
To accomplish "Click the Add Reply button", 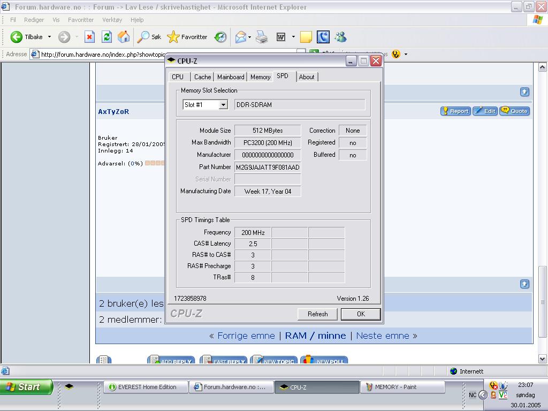I will pyautogui.click(x=171, y=360).
